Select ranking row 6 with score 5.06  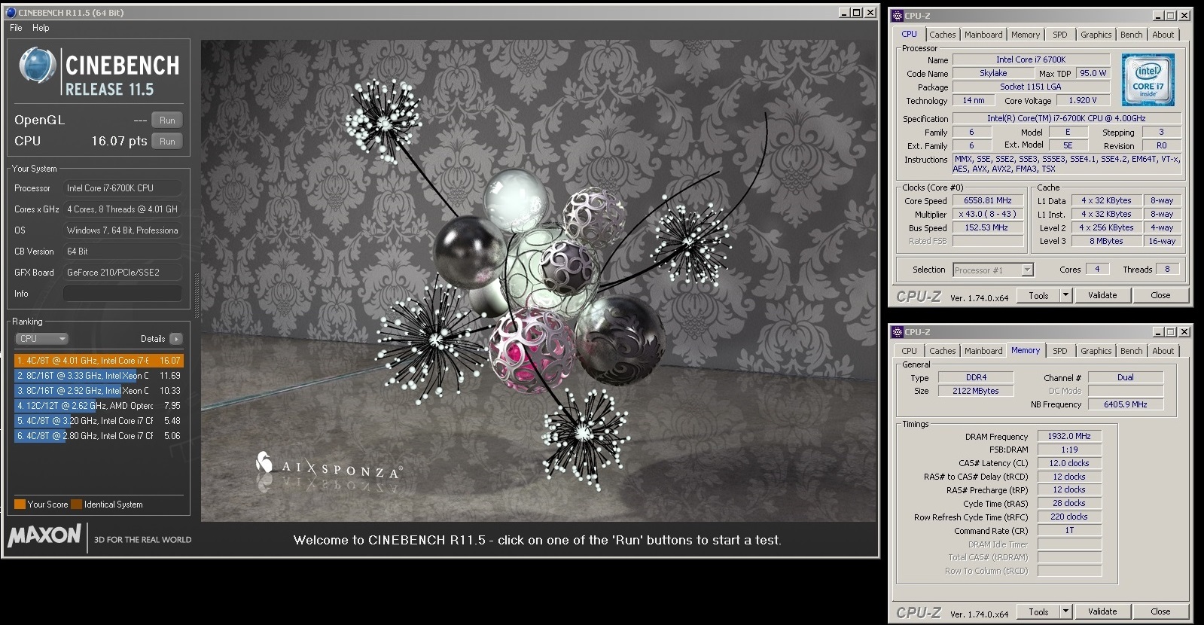click(99, 436)
